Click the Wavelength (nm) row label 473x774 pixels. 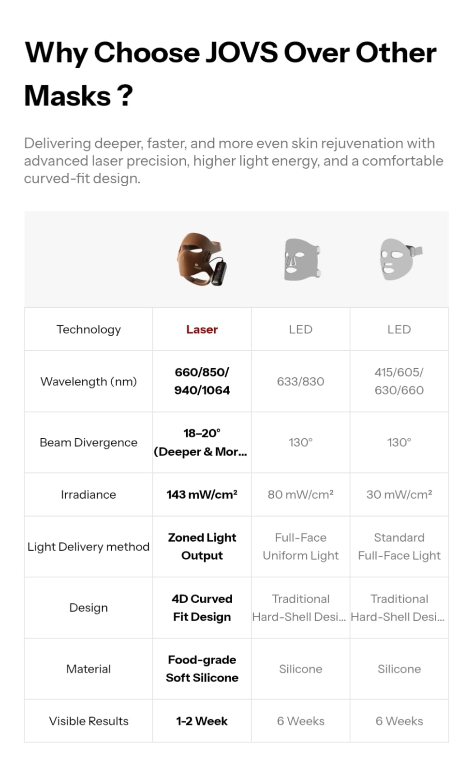[89, 382]
